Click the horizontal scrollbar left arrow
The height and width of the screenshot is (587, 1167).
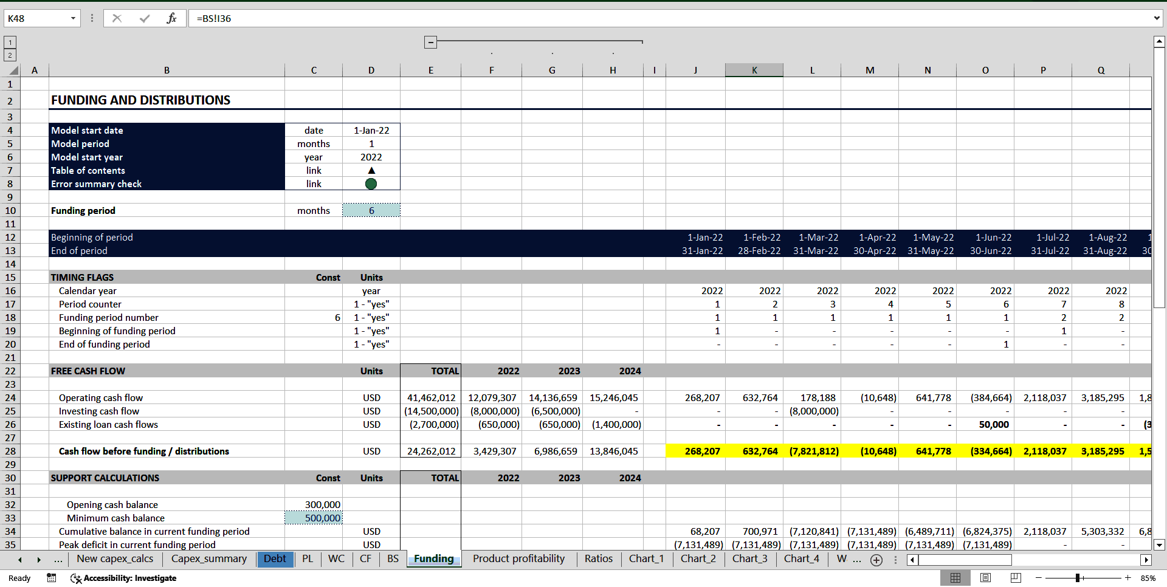912,560
